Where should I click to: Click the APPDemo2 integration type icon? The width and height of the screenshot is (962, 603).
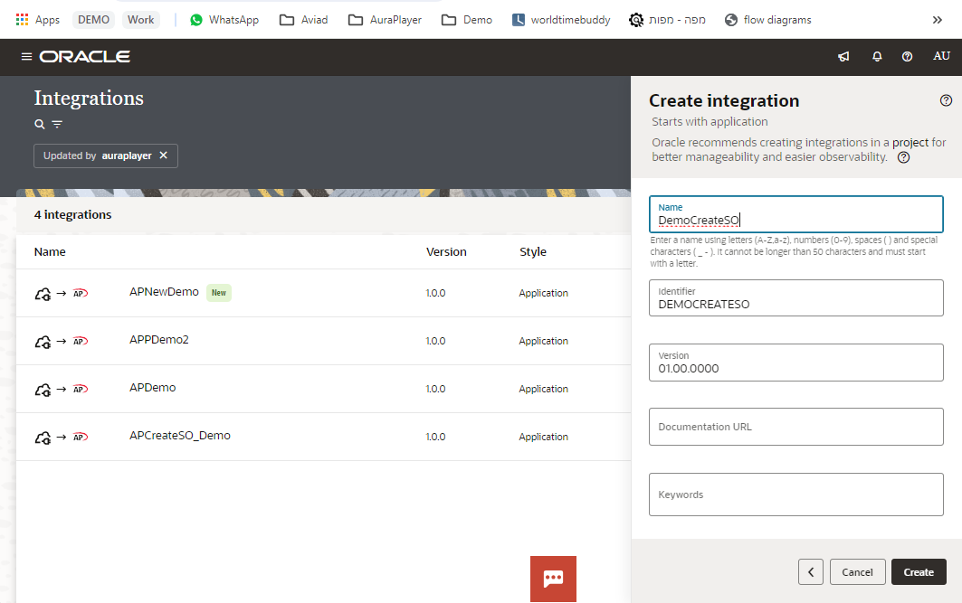[62, 342]
